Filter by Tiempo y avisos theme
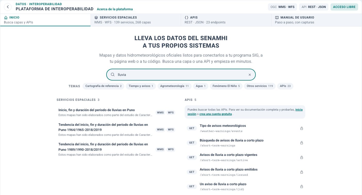 pyautogui.click(x=141, y=86)
